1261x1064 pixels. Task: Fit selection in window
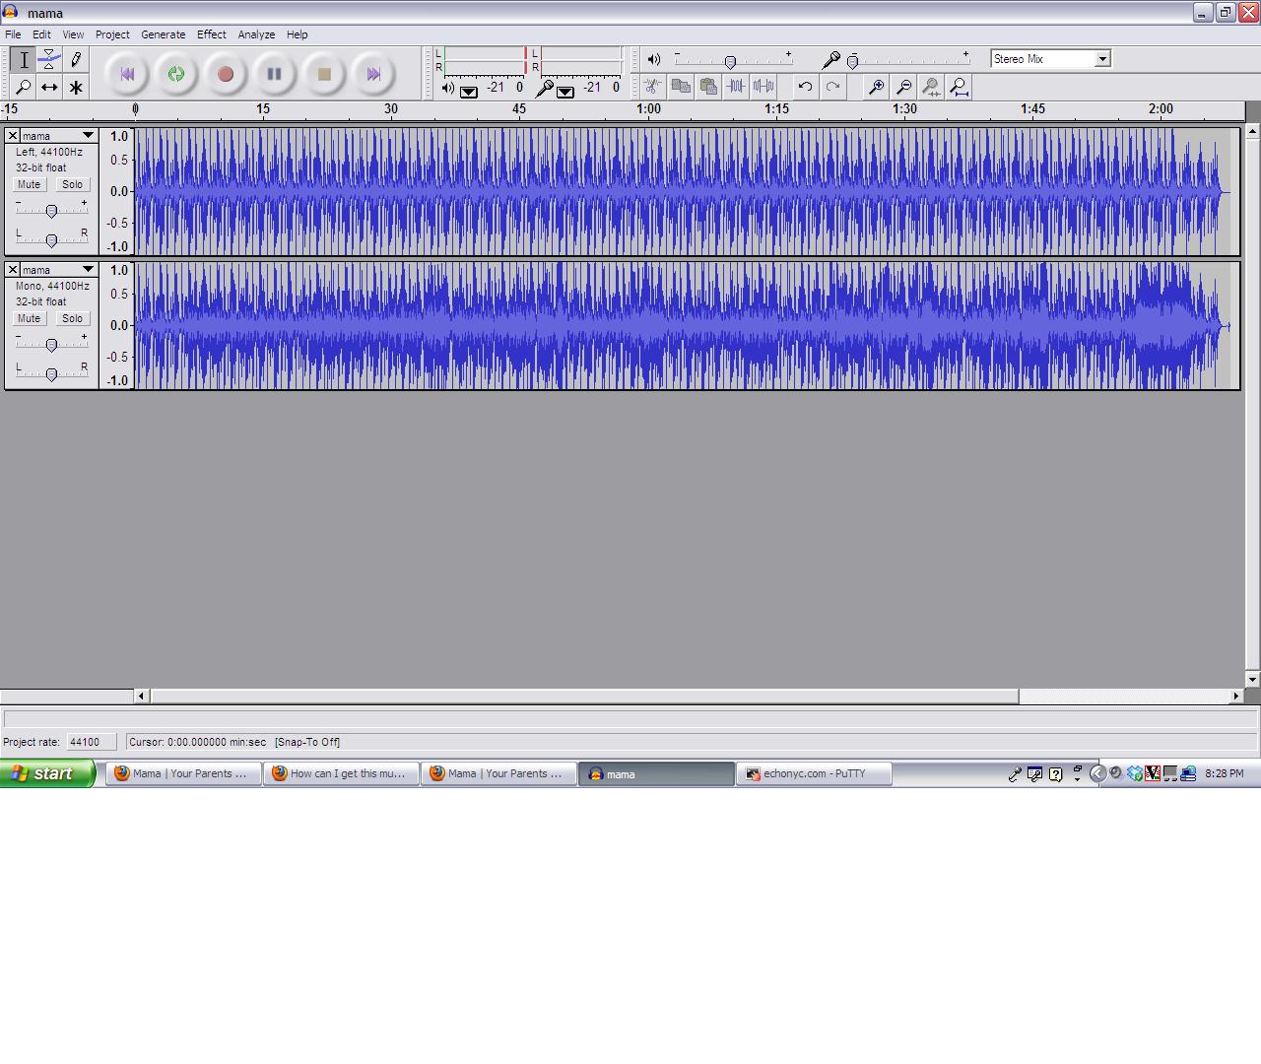[x=931, y=87]
